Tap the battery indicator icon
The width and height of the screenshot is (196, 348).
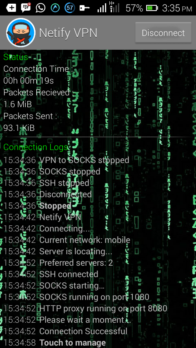[x=152, y=8]
